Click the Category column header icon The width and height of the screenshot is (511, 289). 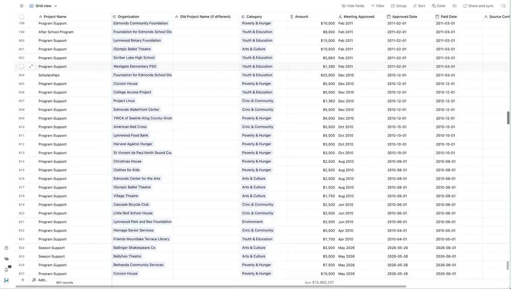[243, 17]
